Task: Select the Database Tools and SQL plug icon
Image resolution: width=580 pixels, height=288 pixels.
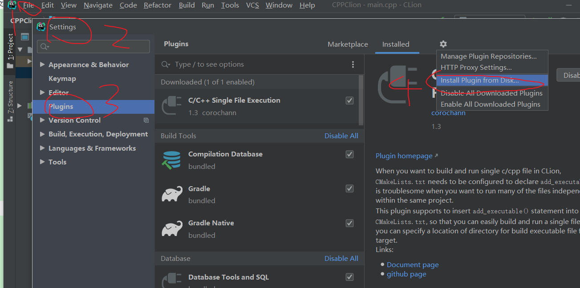Action: [x=171, y=280]
